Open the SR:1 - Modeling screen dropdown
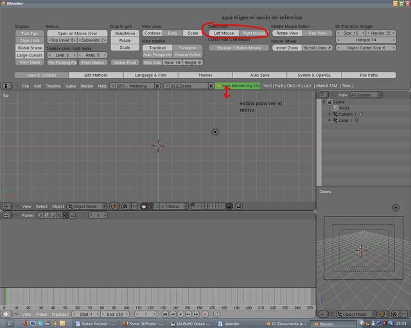Image resolution: width=411 pixels, height=328 pixels. (113, 86)
